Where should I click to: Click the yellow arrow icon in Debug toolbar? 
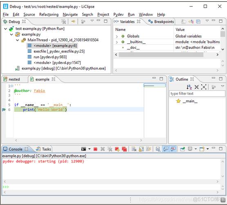pos(73,21)
